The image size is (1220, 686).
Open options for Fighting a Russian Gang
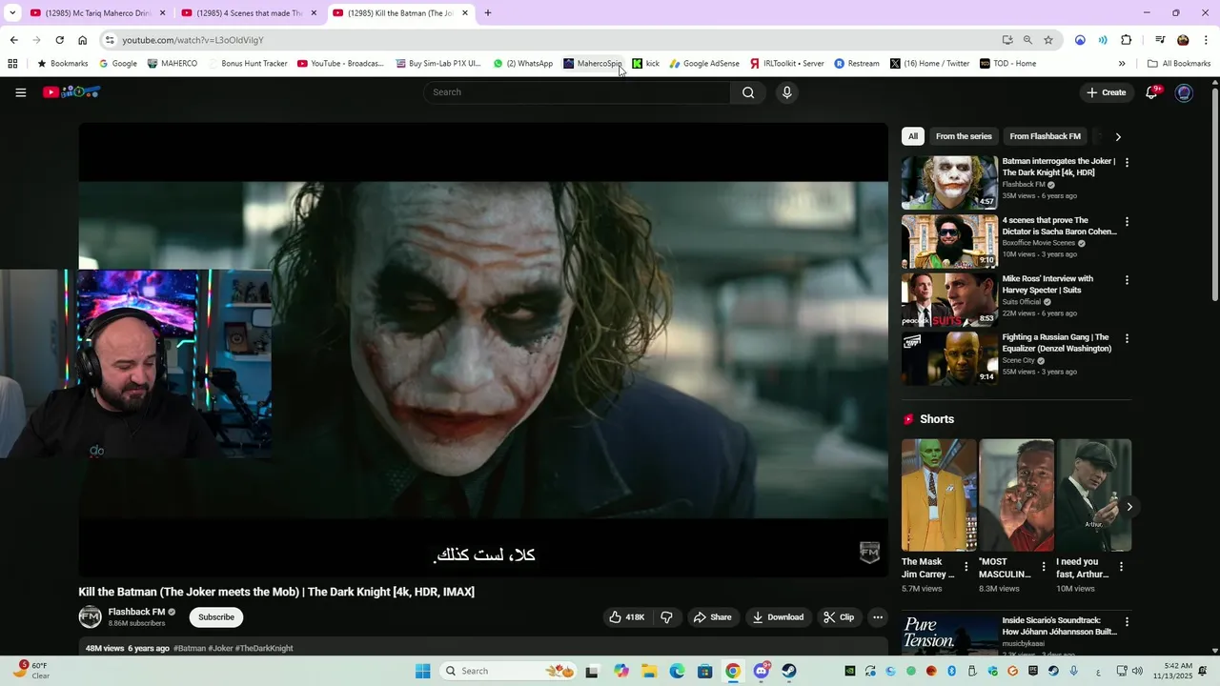(x=1127, y=338)
